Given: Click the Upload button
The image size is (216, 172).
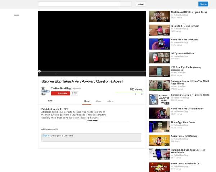Looking at the screenshot, I should [141, 4].
